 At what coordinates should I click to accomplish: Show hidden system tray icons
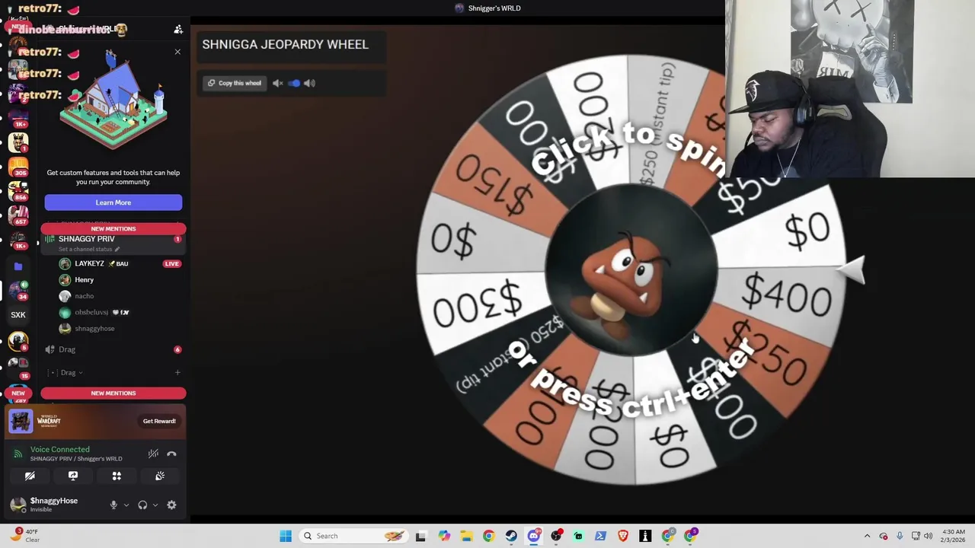[867, 536]
